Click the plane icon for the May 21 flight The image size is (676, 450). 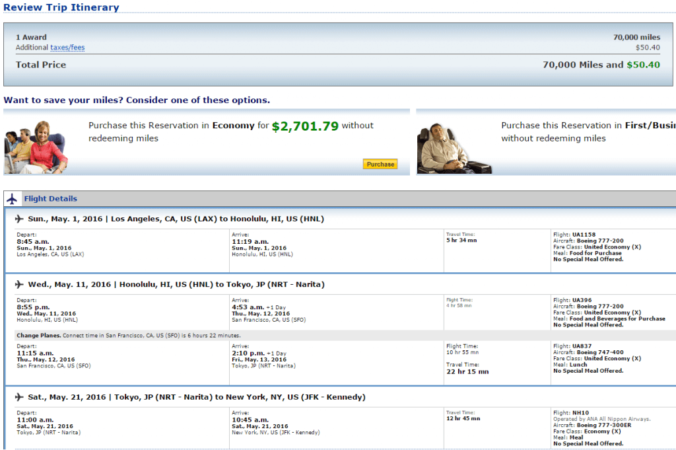tap(18, 397)
